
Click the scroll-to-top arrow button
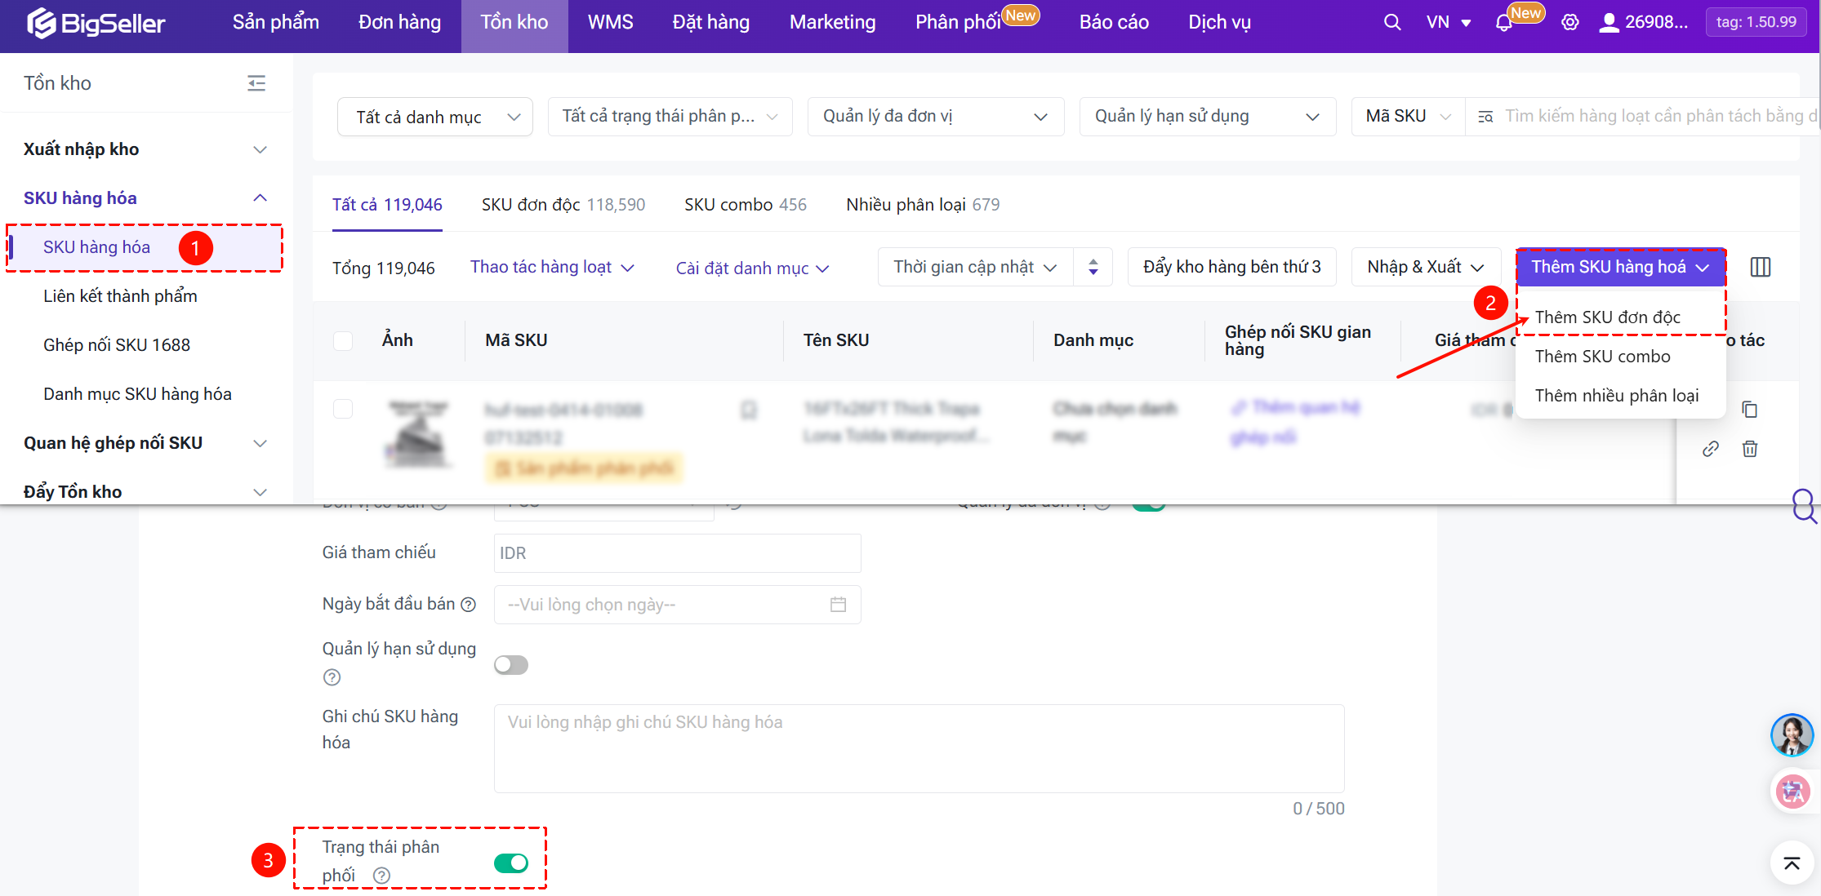point(1792,863)
